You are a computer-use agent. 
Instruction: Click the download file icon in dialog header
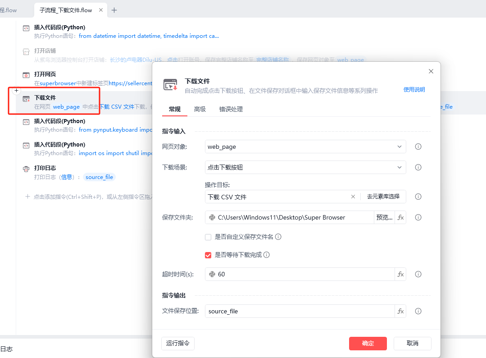[x=170, y=84]
